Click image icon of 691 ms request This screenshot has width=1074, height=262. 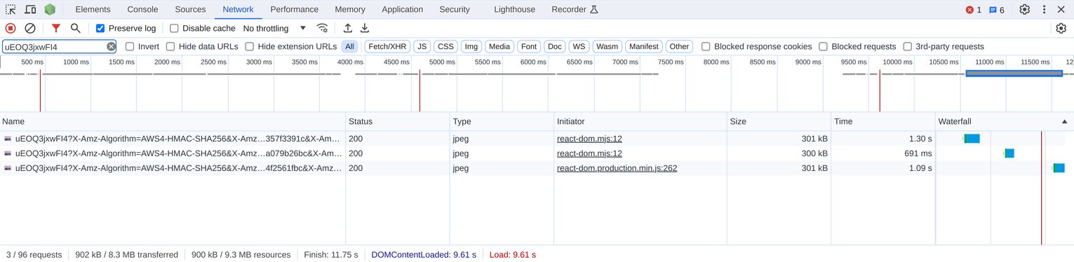pos(8,153)
